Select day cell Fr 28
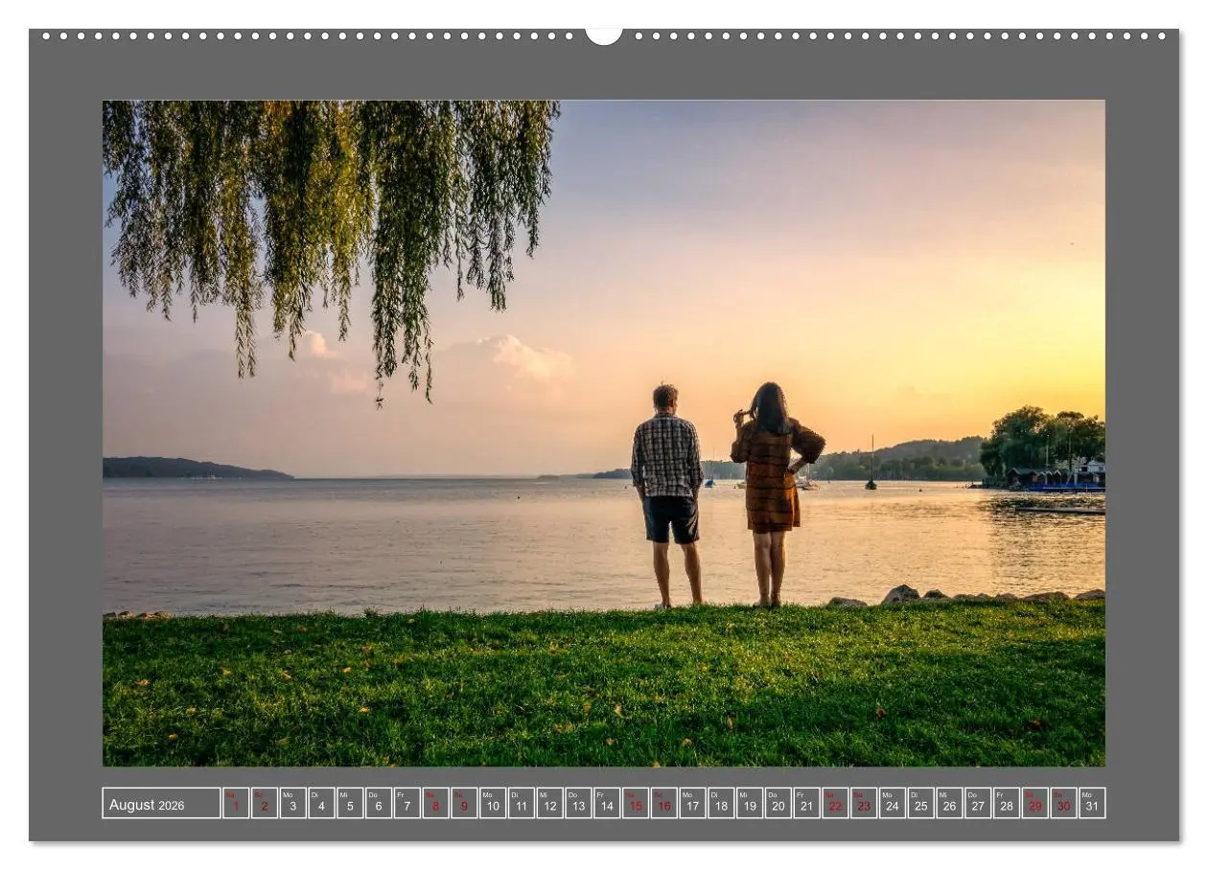The width and height of the screenshot is (1208, 870). [1007, 803]
